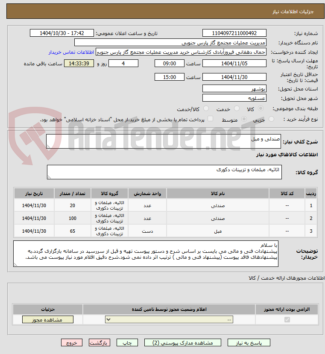Click resize handle of توضیحات خریدار box

tap(15, 265)
